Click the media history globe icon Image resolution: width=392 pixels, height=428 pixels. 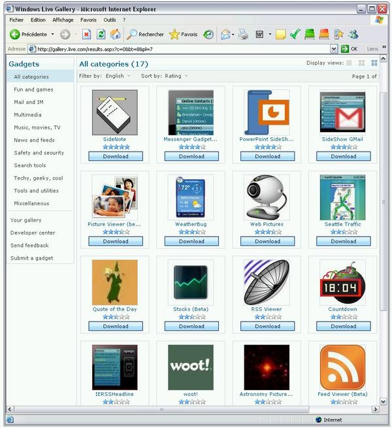208,35
